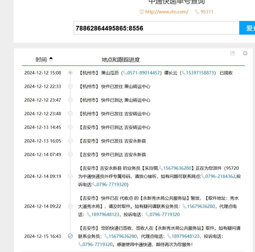The width and height of the screenshot is (255, 252).
Task: Click the blue search button beside the tracking field
Action: (x=247, y=28)
